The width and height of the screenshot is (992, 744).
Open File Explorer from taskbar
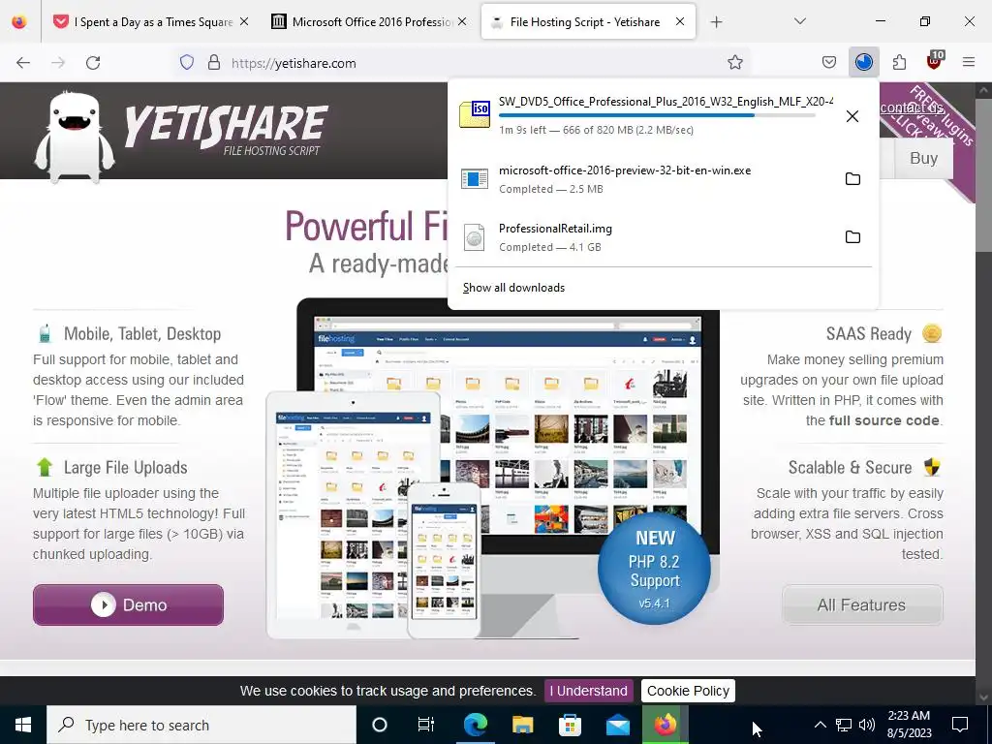(x=522, y=725)
